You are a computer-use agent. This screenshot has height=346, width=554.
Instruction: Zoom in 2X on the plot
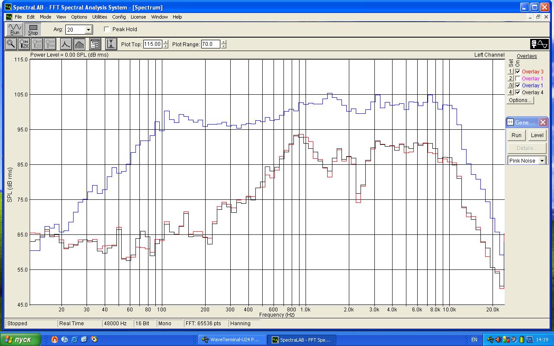(24, 44)
